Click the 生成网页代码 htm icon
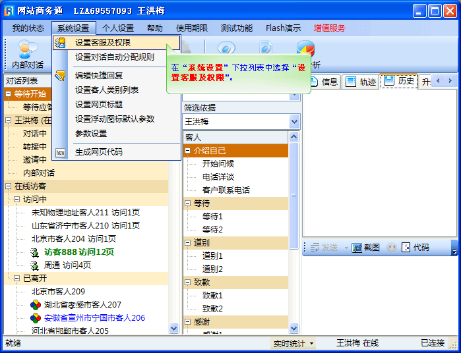Image resolution: width=461 pixels, height=353 pixels. click(x=61, y=152)
